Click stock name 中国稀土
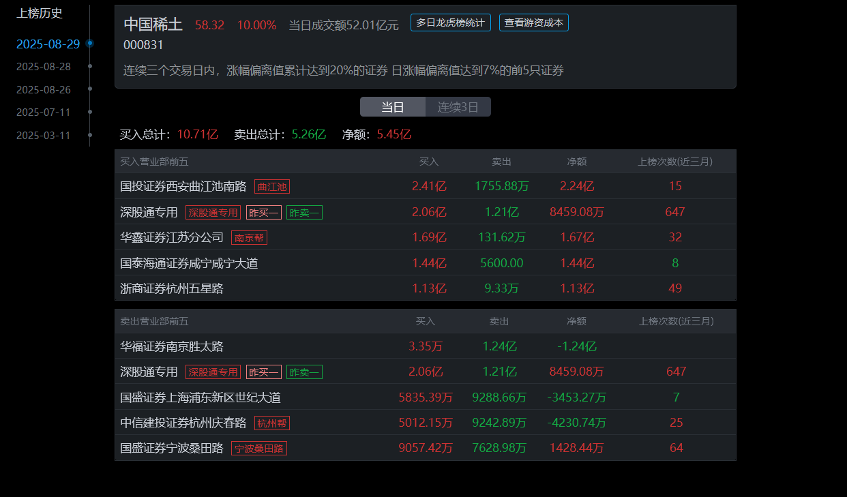847x497 pixels. (x=153, y=25)
